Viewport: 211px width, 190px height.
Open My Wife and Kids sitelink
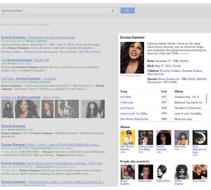click(x=90, y=52)
